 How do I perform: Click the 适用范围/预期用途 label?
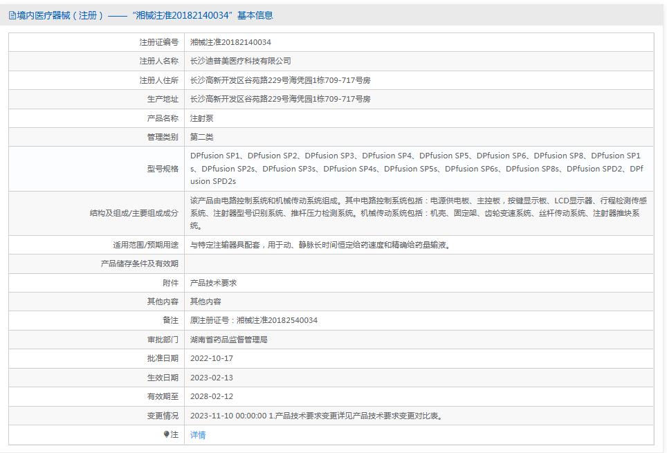tap(145, 245)
